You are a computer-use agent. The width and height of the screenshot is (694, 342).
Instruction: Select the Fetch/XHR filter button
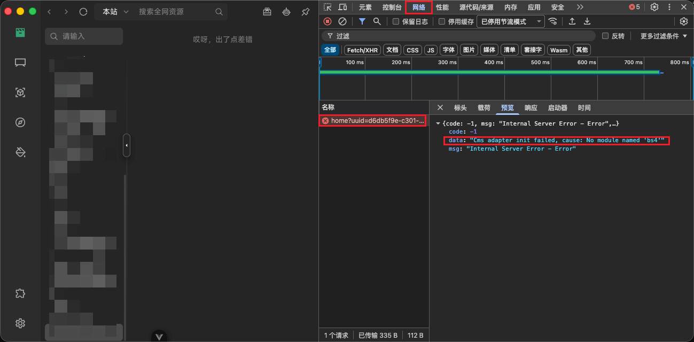(x=362, y=50)
